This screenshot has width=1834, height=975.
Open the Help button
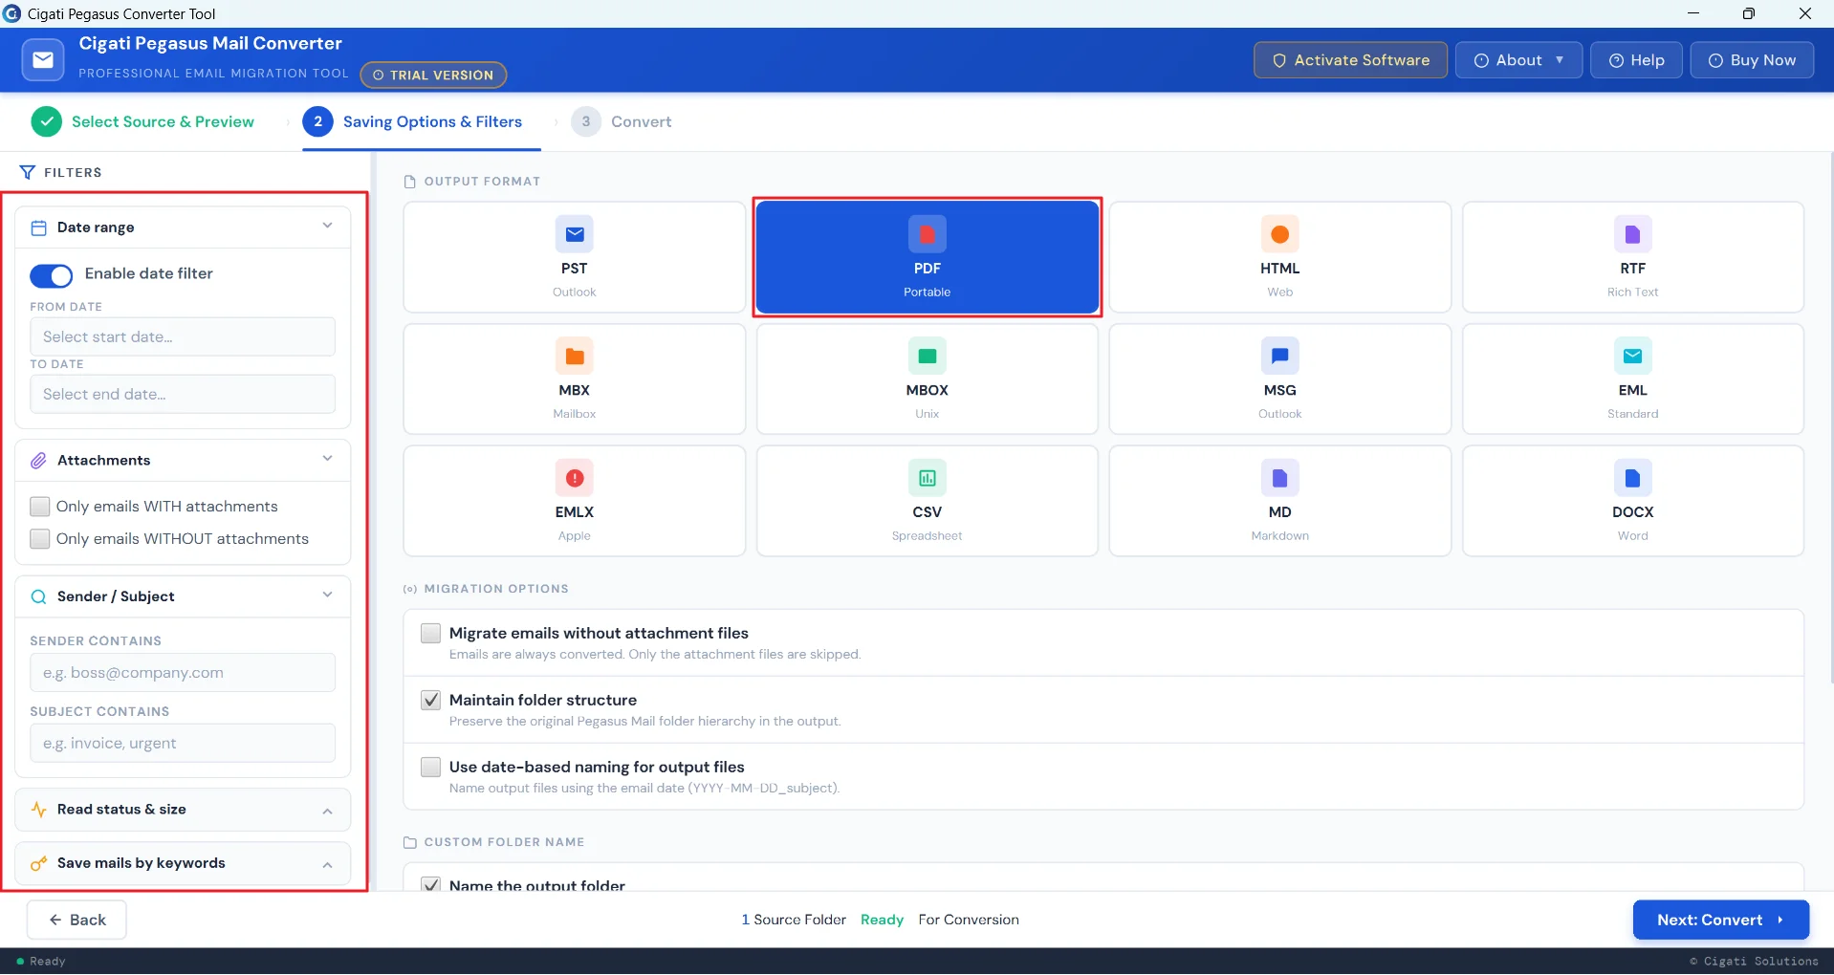tap(1636, 60)
